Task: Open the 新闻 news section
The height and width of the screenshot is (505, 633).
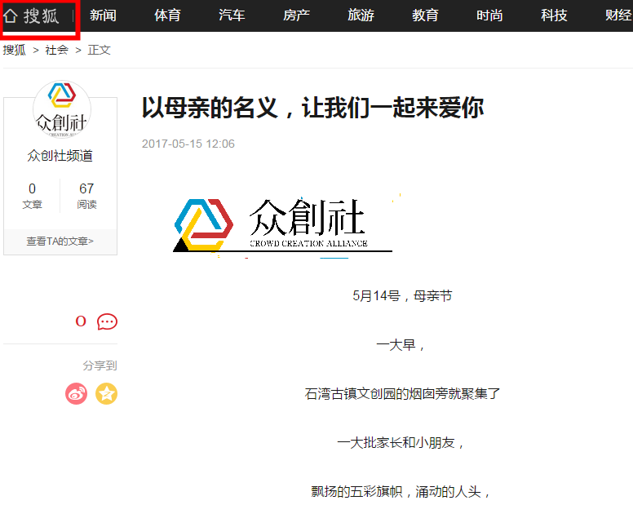Action: [x=103, y=16]
